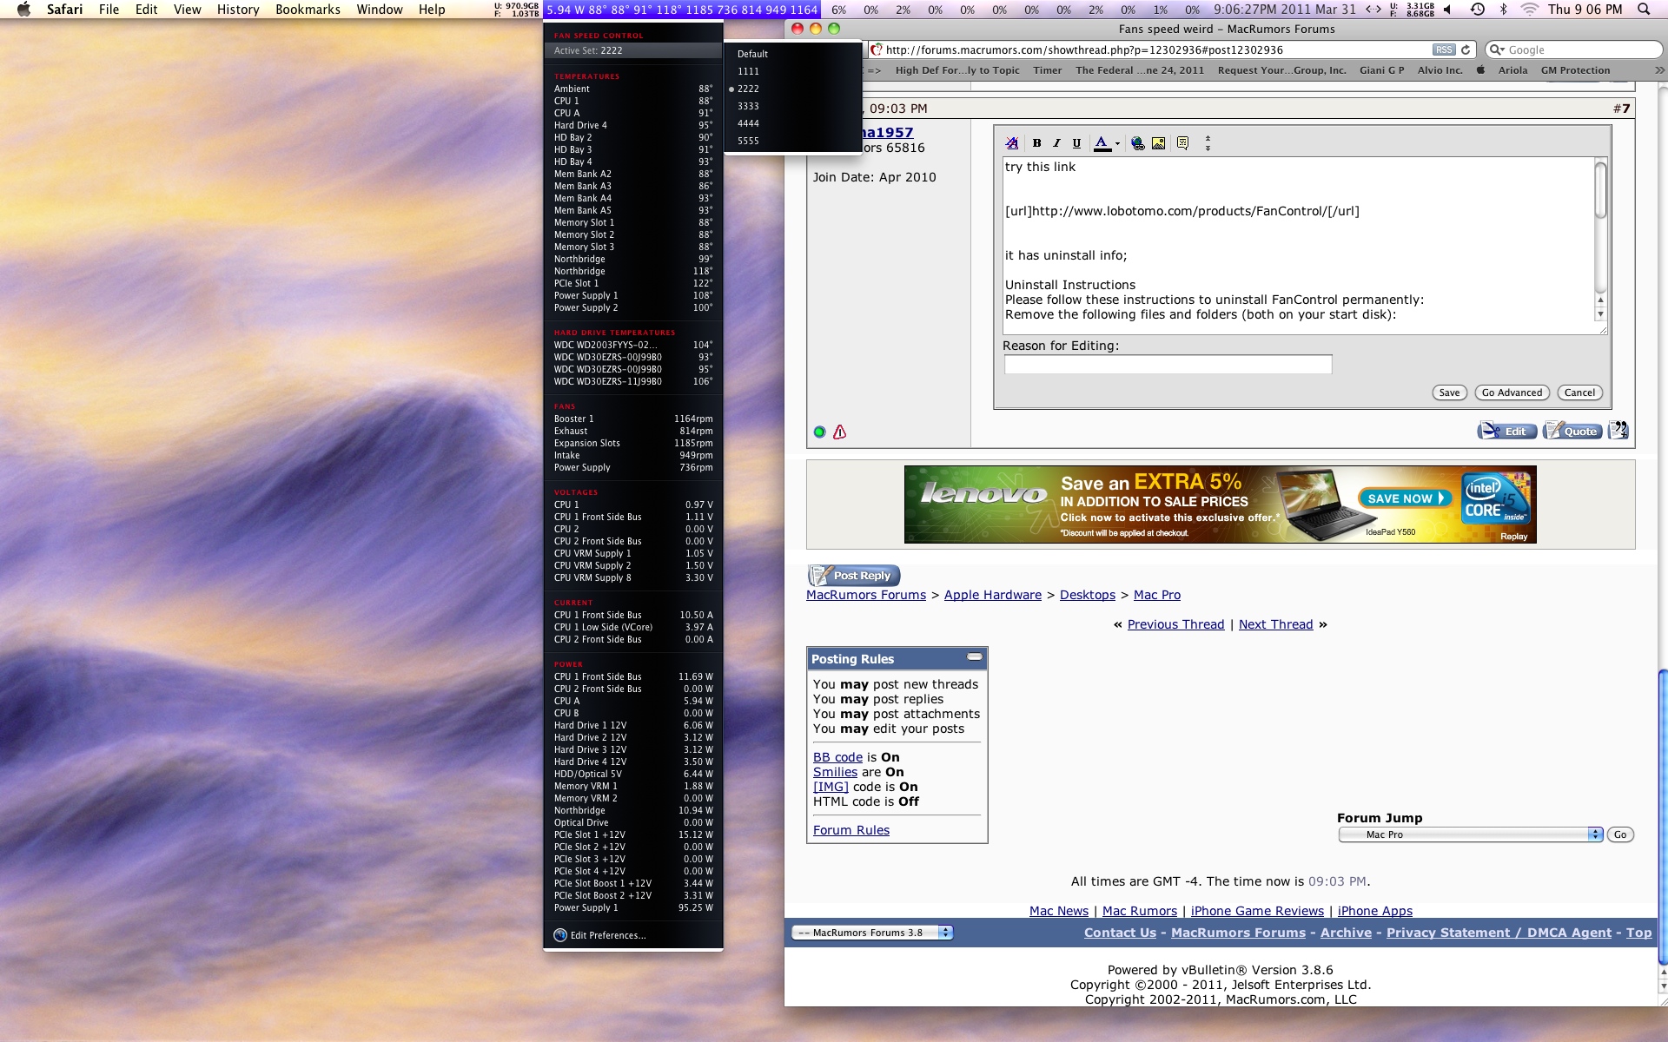Toggle underline formatting in post editor

(1076, 143)
